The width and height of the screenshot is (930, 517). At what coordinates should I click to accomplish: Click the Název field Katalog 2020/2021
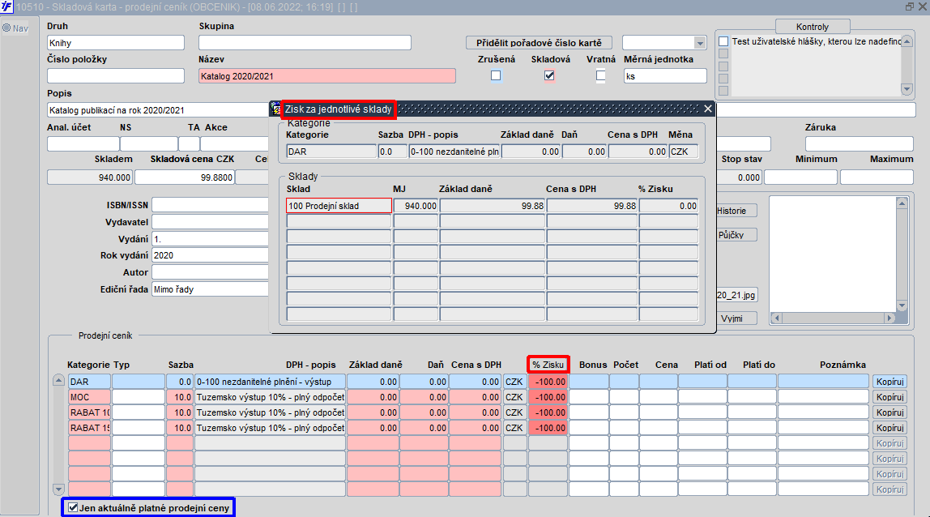coord(326,76)
